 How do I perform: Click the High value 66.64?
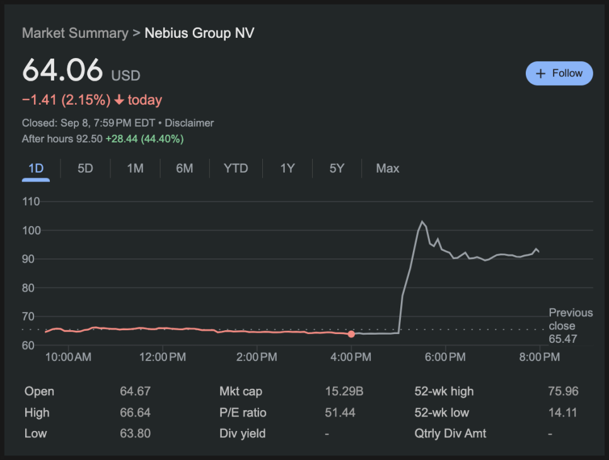(x=135, y=412)
